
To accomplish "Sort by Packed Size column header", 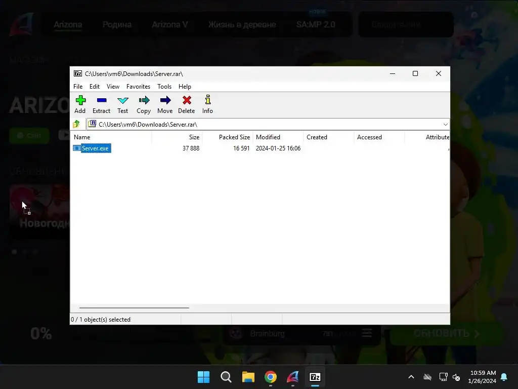I will click(x=228, y=137).
